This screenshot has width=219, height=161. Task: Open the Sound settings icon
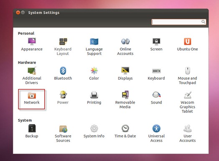point(156,95)
